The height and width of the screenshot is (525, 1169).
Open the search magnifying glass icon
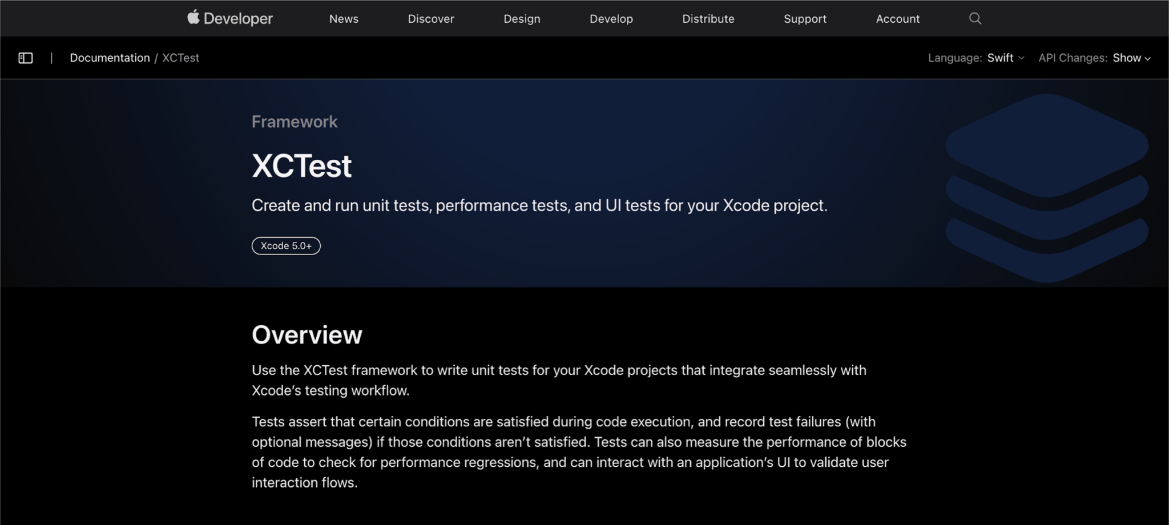[x=974, y=18]
